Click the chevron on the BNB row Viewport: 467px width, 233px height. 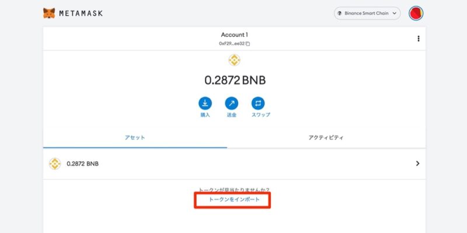coord(417,164)
